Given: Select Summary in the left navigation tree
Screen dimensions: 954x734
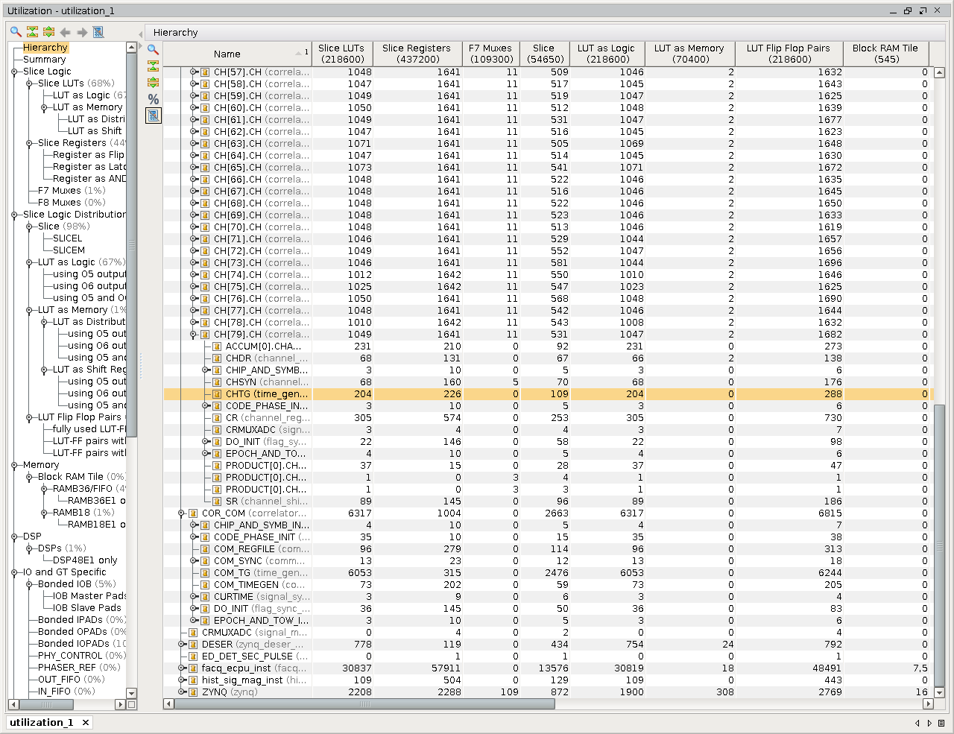Looking at the screenshot, I should click(x=44, y=60).
